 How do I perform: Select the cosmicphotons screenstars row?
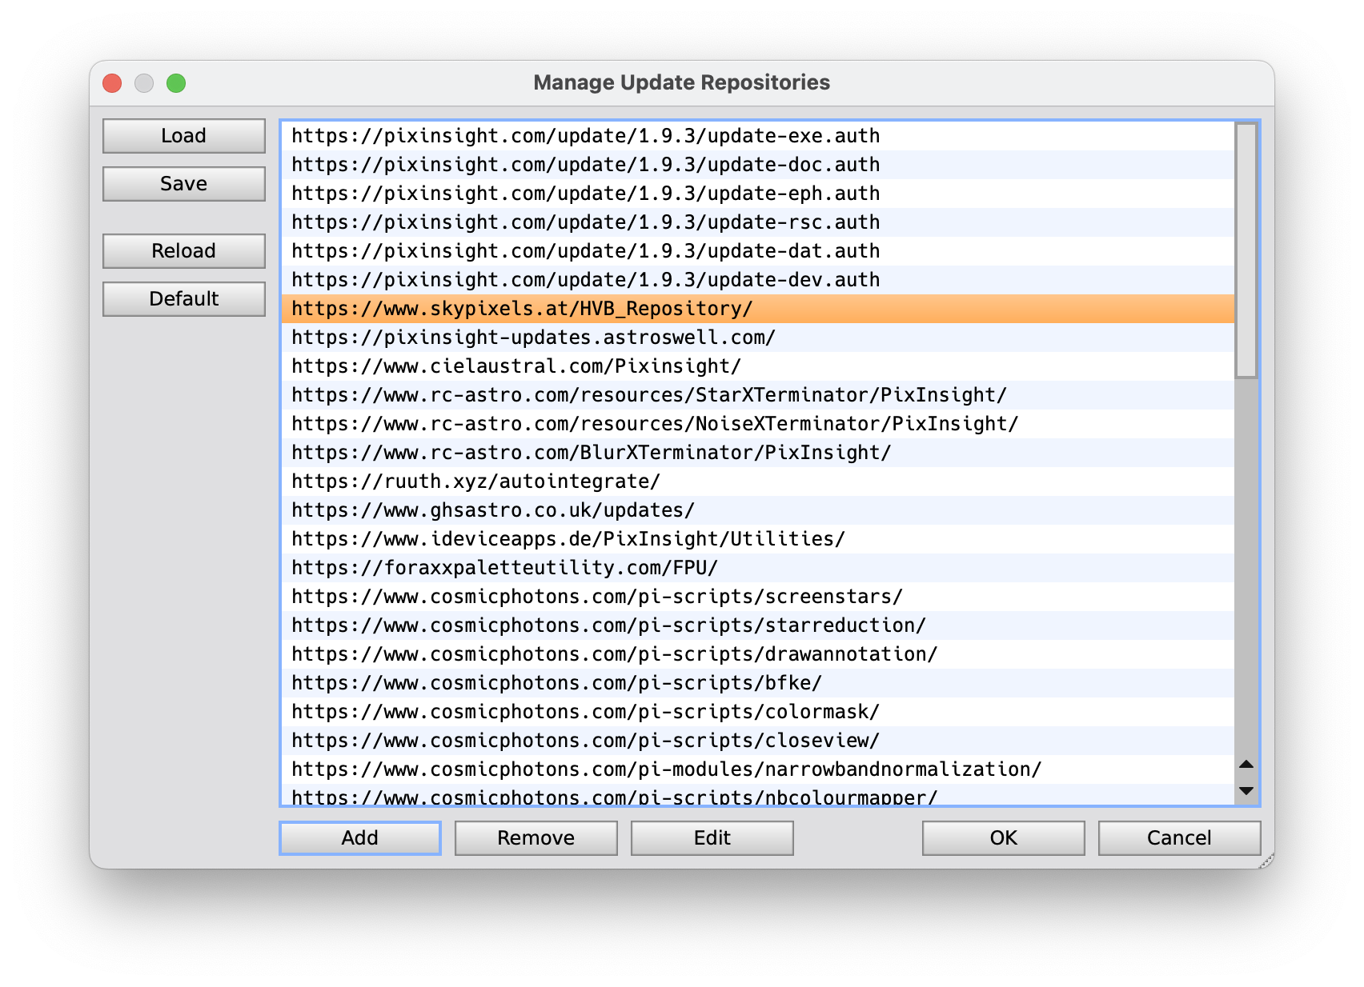tap(757, 597)
